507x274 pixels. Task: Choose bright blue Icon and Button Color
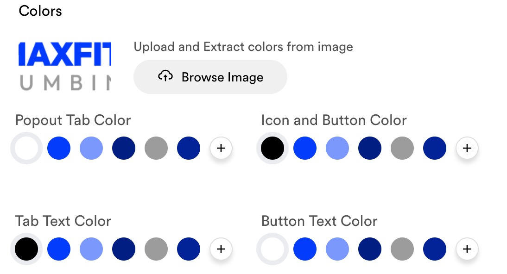305,148
